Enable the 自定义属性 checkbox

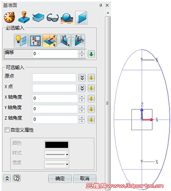click(7, 130)
